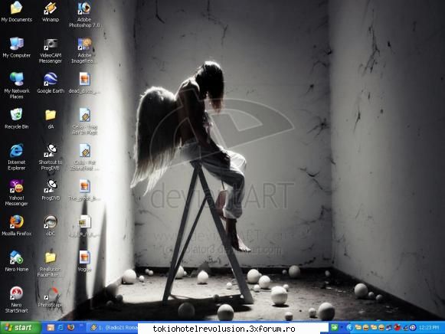Open the Winamp desktop shortcut
The height and width of the screenshot is (334, 445).
point(51,12)
